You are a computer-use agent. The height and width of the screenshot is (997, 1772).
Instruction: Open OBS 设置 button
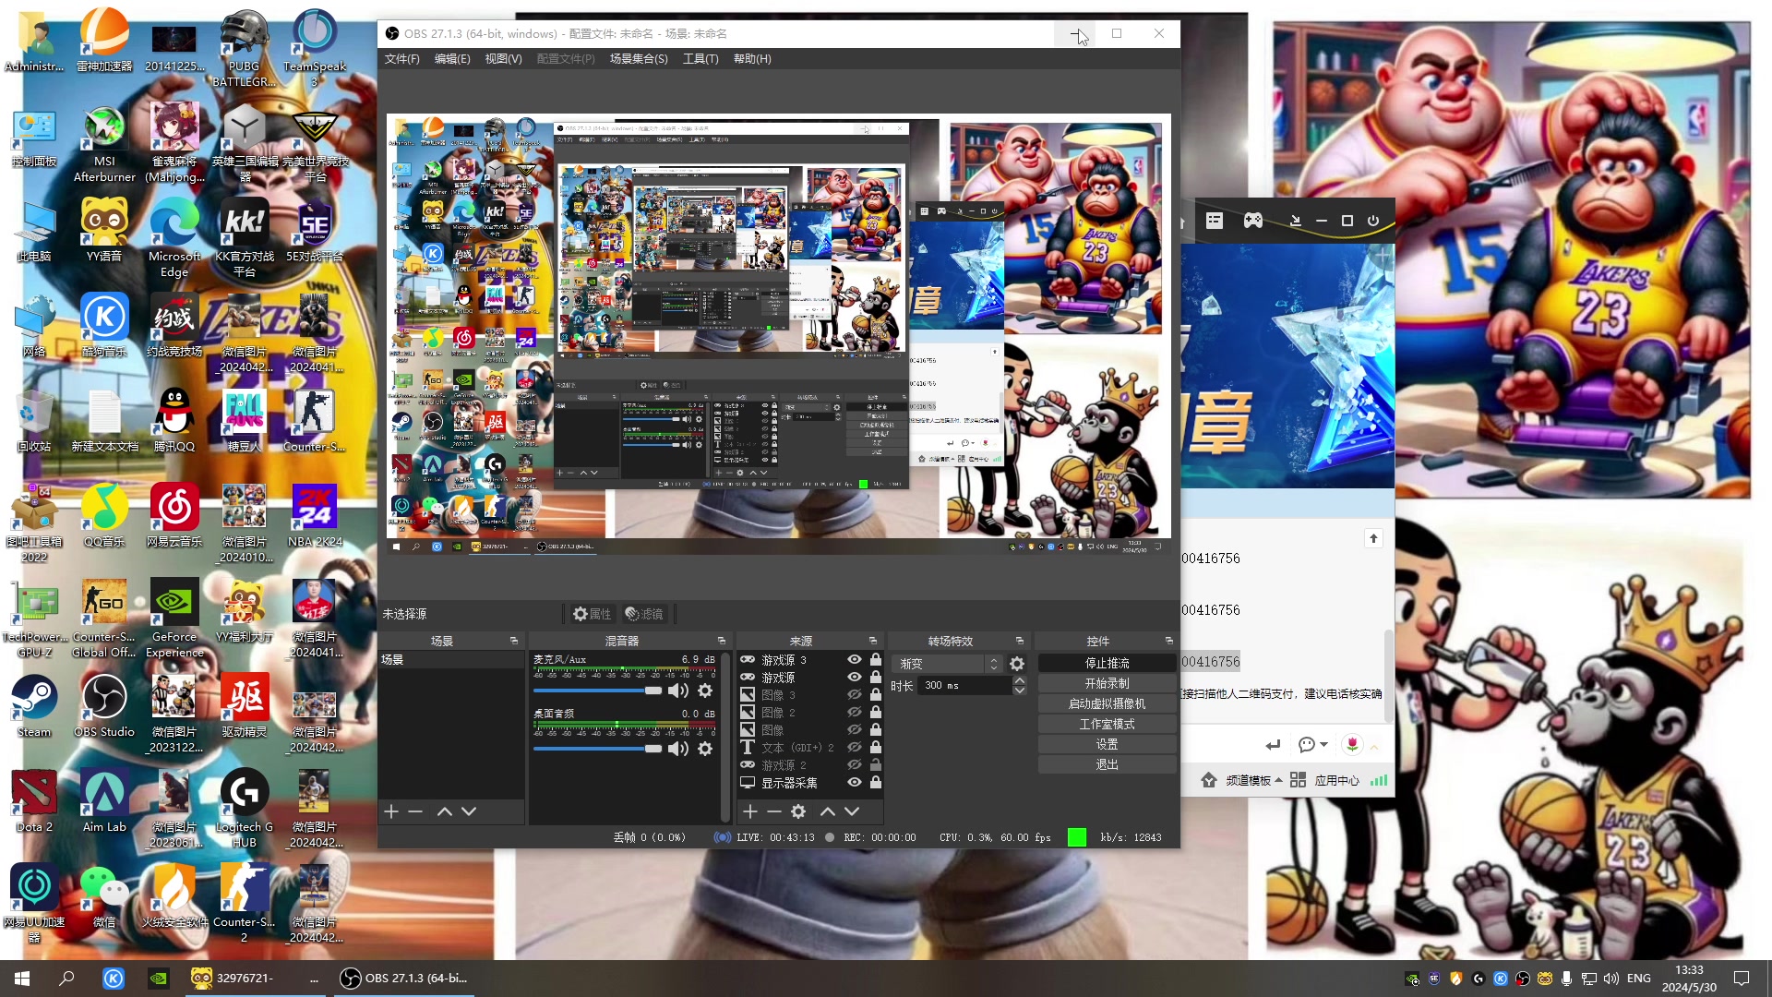coord(1107,745)
